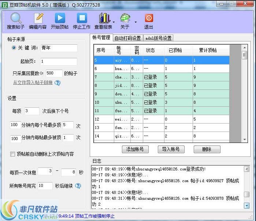Select account row 6 hua...
The height and width of the screenshot is (221, 256).
tap(162, 69)
